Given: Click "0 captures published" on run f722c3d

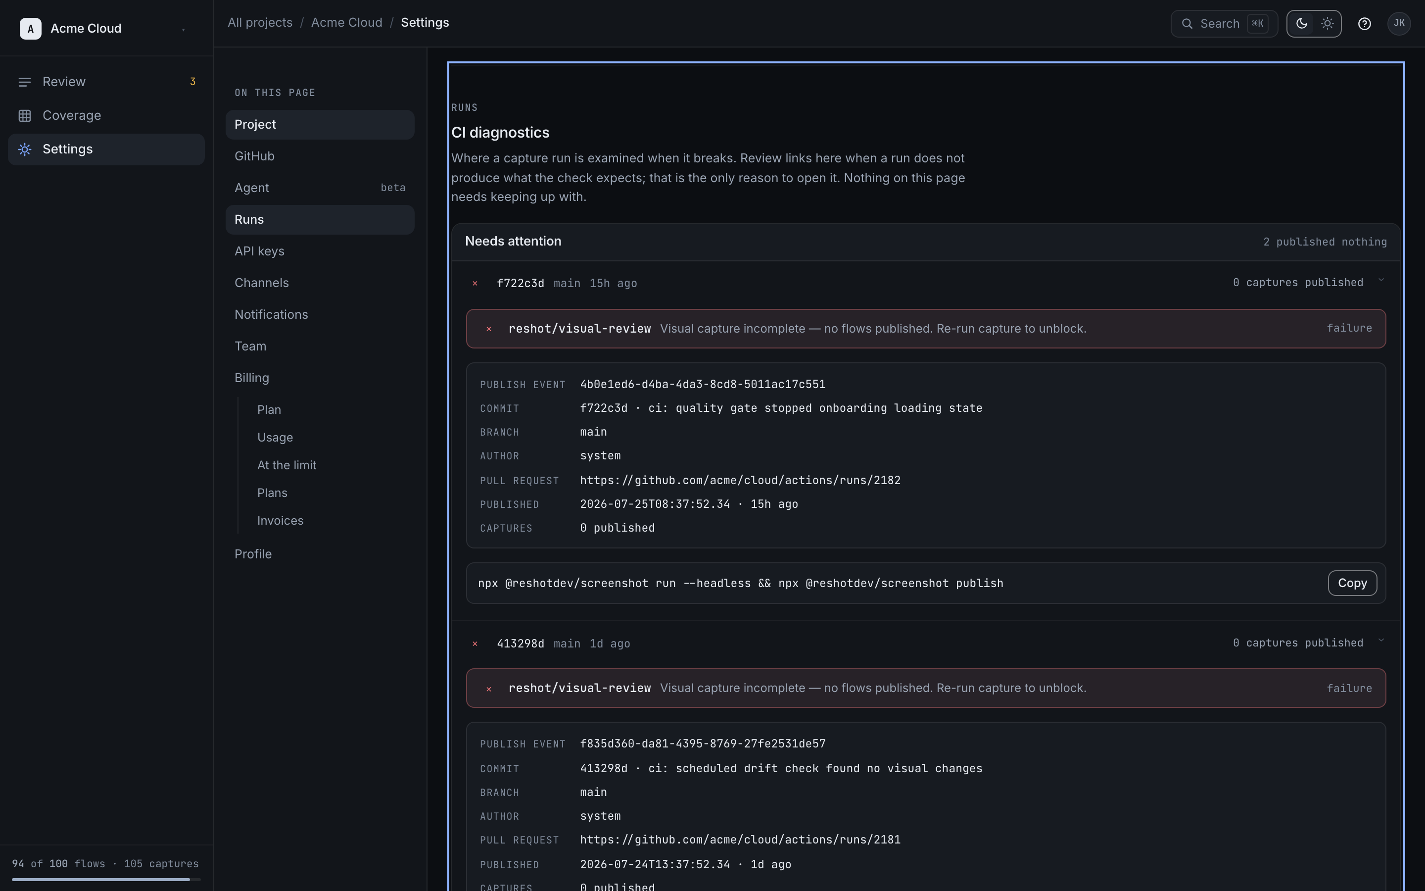Looking at the screenshot, I should coord(1298,283).
